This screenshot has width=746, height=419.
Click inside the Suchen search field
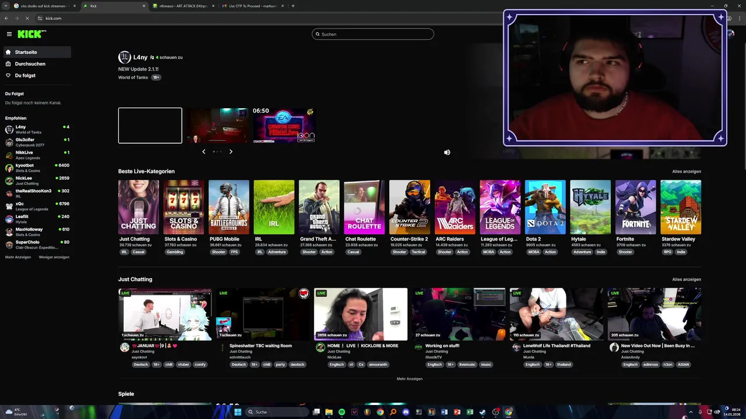(373, 34)
